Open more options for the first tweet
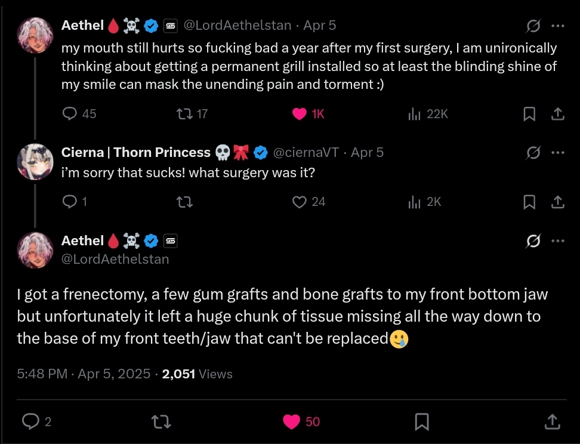Screen dimensions: 580x444 point(557,26)
